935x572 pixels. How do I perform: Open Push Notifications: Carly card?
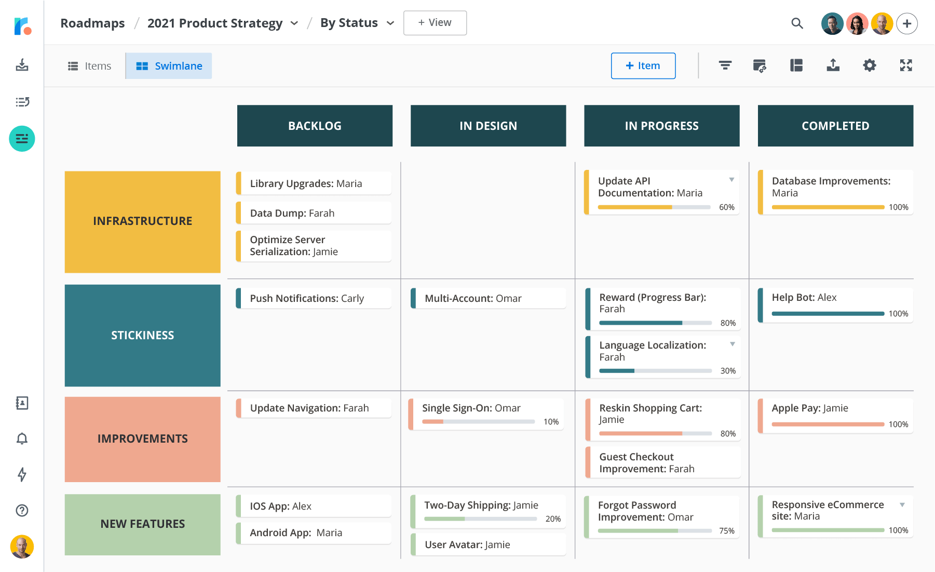(x=314, y=298)
